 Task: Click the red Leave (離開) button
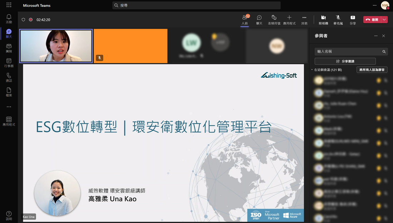pos(372,20)
